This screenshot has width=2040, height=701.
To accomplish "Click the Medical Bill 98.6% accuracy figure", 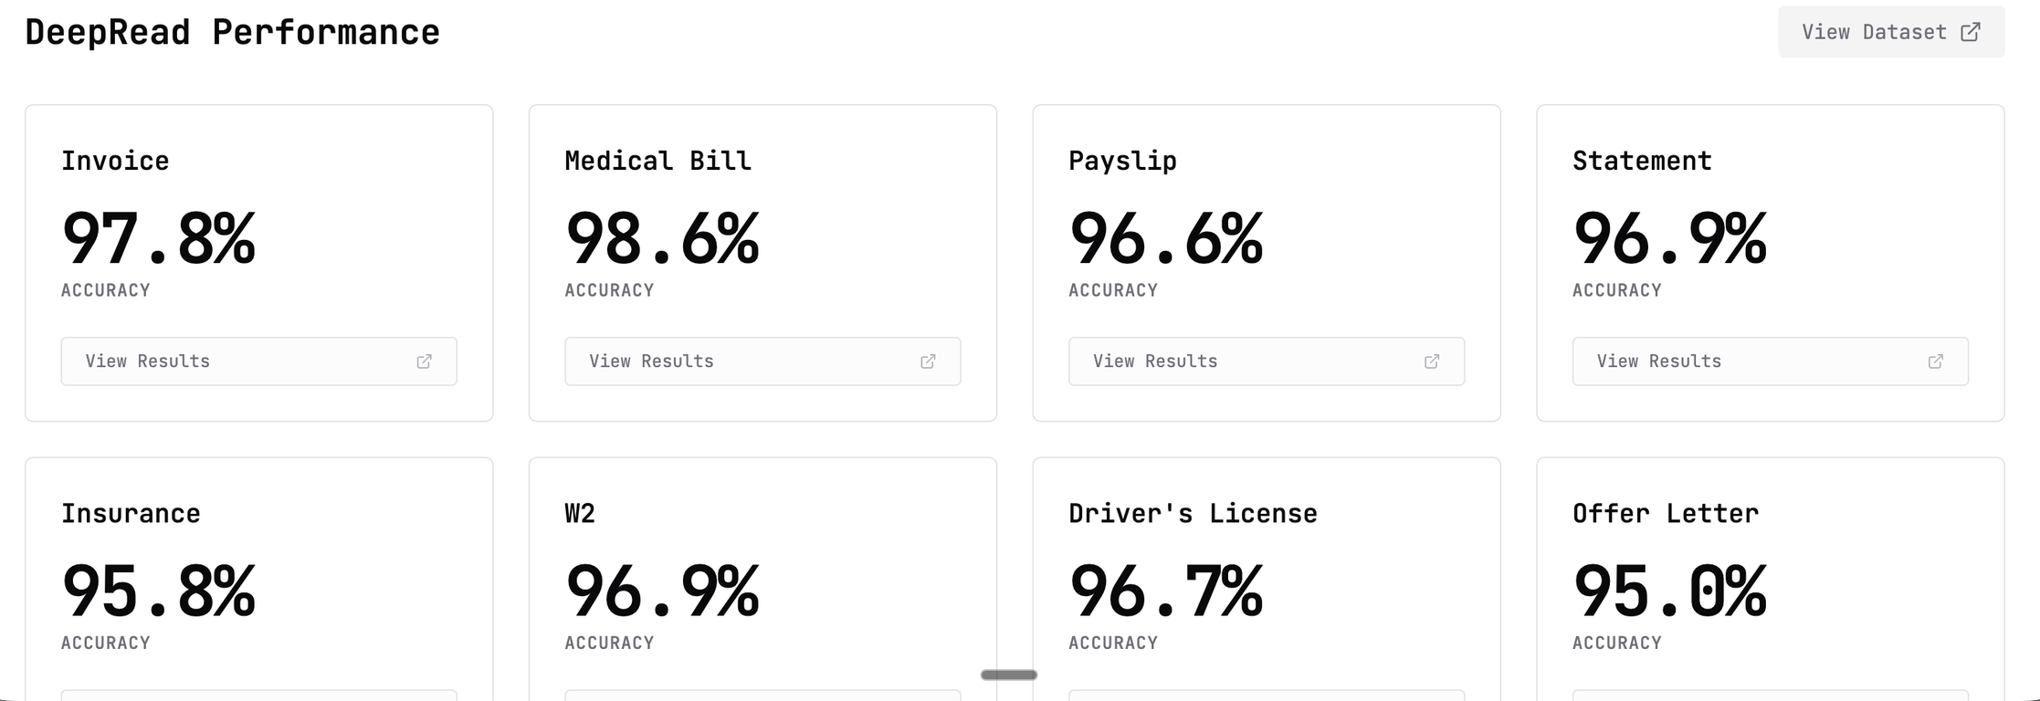I will click(662, 239).
